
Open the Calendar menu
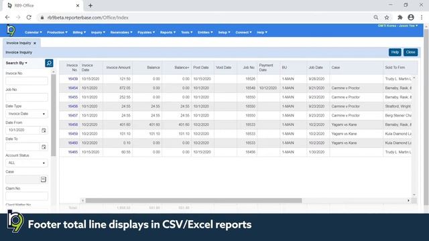(34, 32)
